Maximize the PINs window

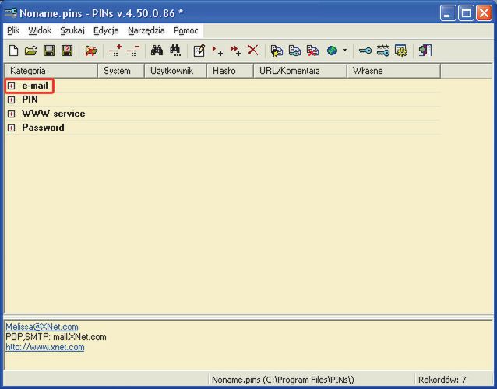coord(467,13)
